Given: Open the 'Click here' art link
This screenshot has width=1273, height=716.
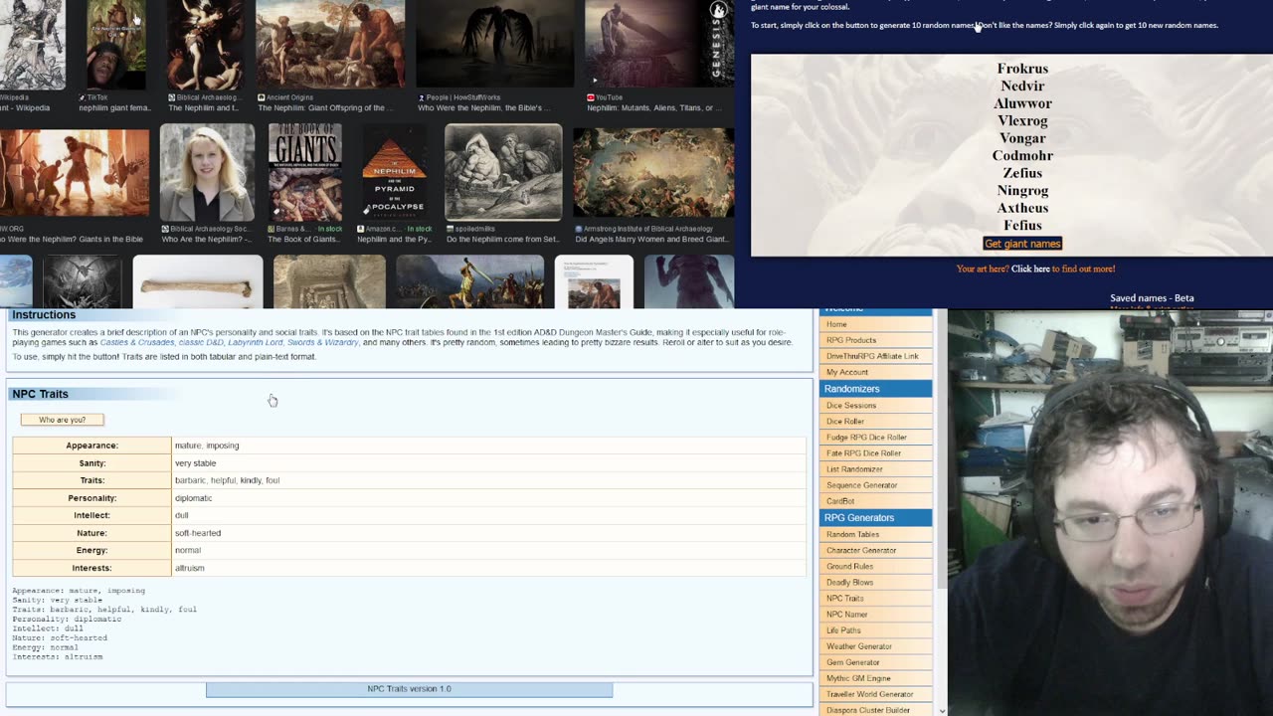Looking at the screenshot, I should pyautogui.click(x=1030, y=268).
